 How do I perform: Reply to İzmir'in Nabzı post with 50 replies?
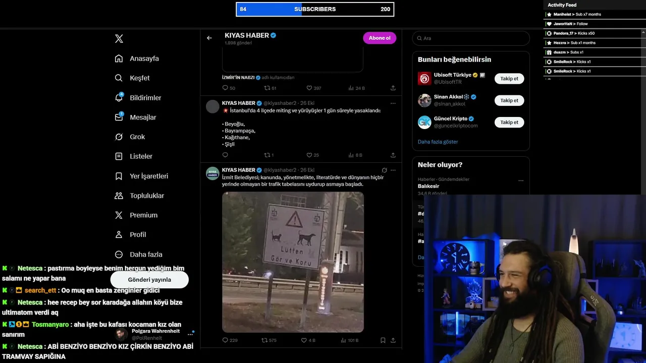[x=229, y=88]
